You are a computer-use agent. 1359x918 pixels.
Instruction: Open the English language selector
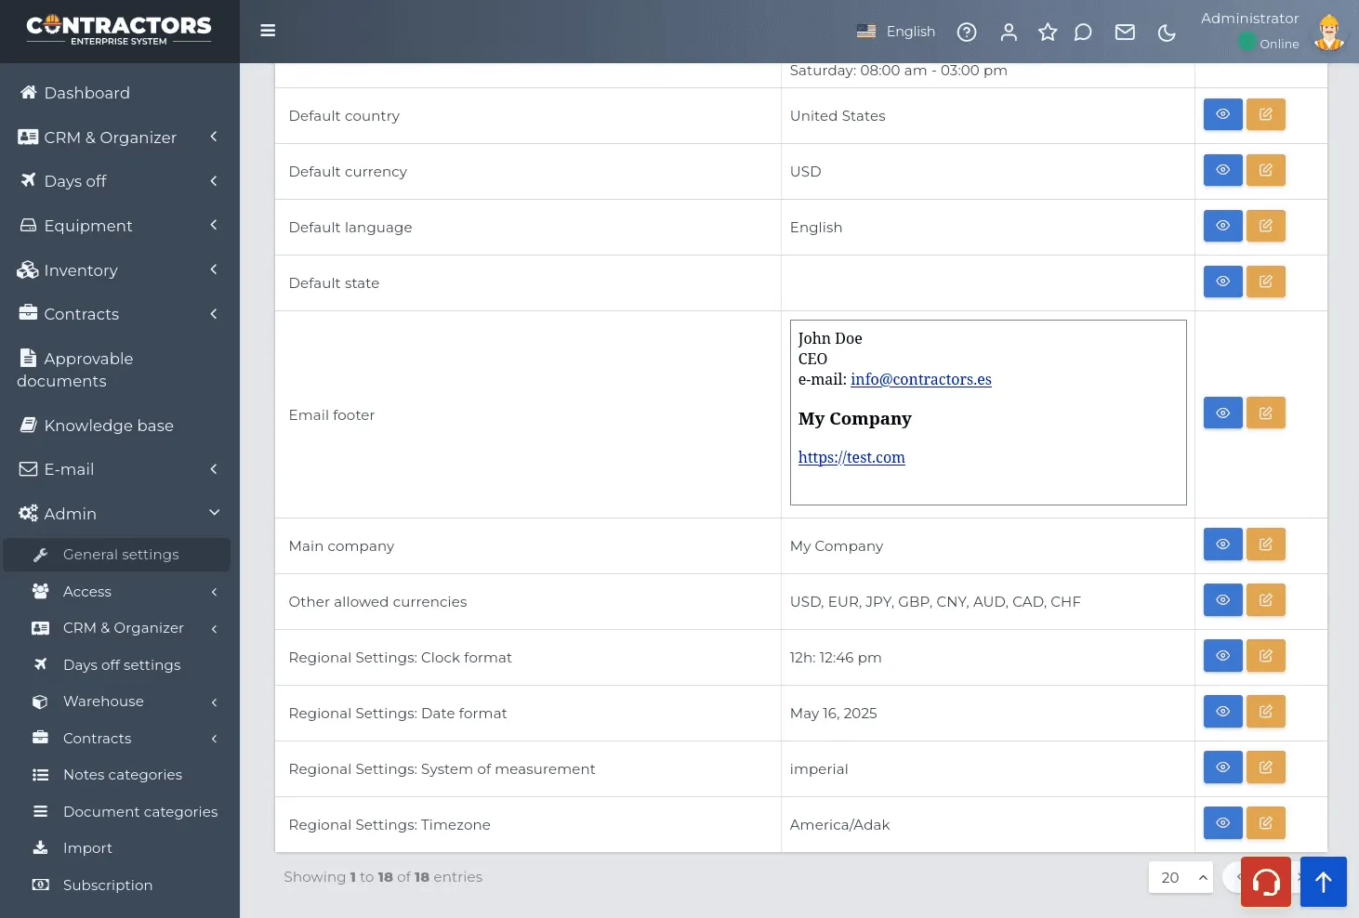(896, 32)
